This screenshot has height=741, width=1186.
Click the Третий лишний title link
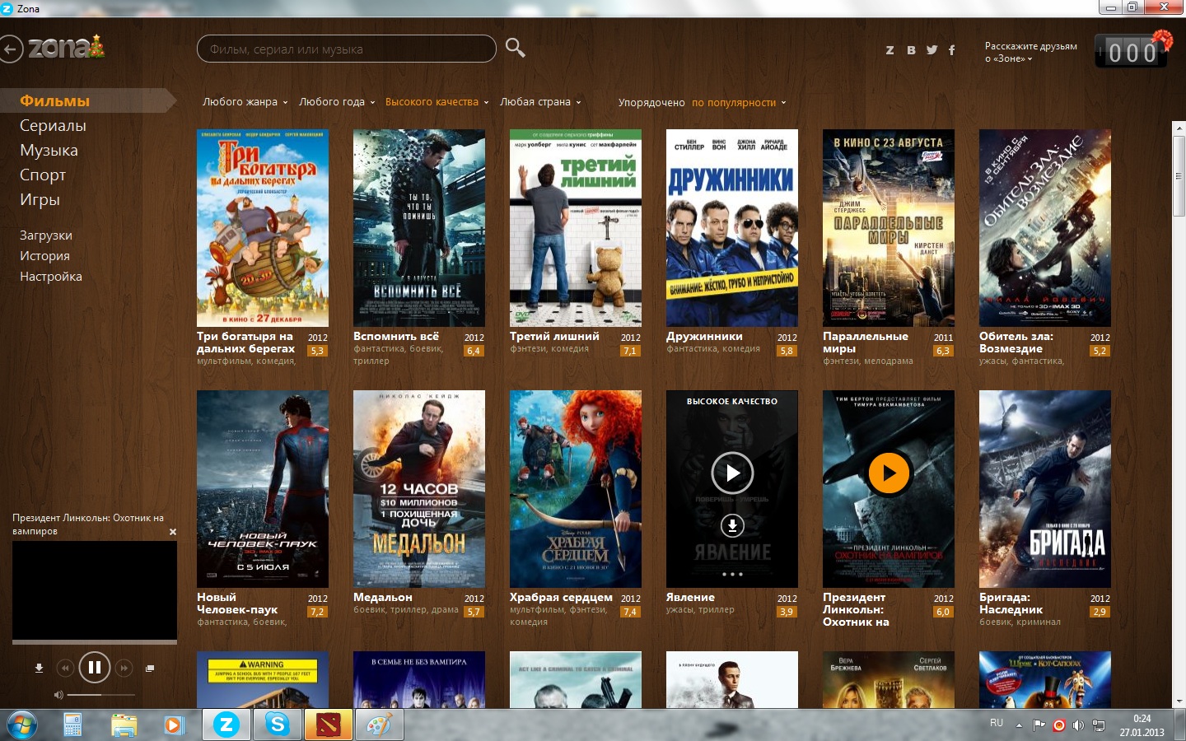coord(554,336)
